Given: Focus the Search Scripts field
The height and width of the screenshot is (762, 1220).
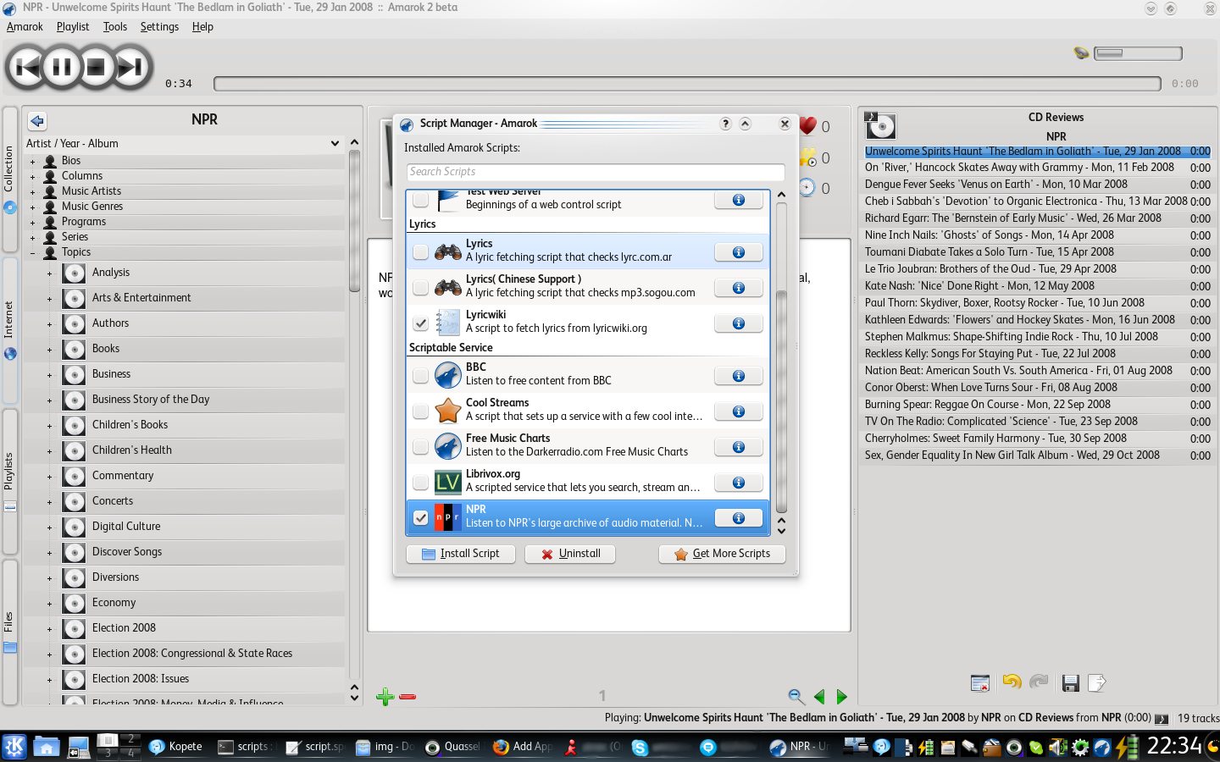Looking at the screenshot, I should click(x=595, y=172).
